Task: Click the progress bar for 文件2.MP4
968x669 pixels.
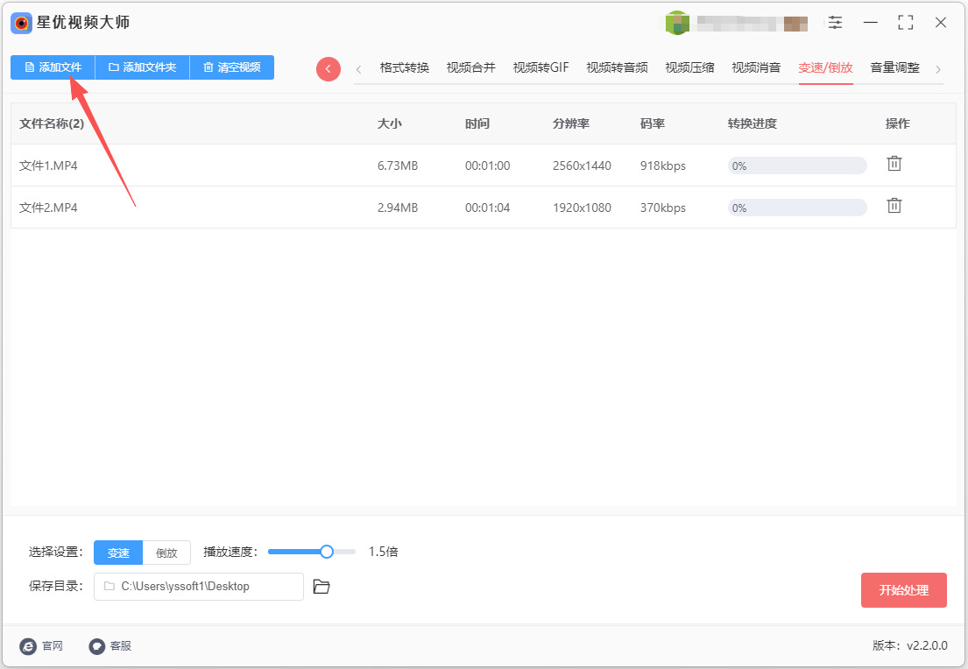Action: 797,208
